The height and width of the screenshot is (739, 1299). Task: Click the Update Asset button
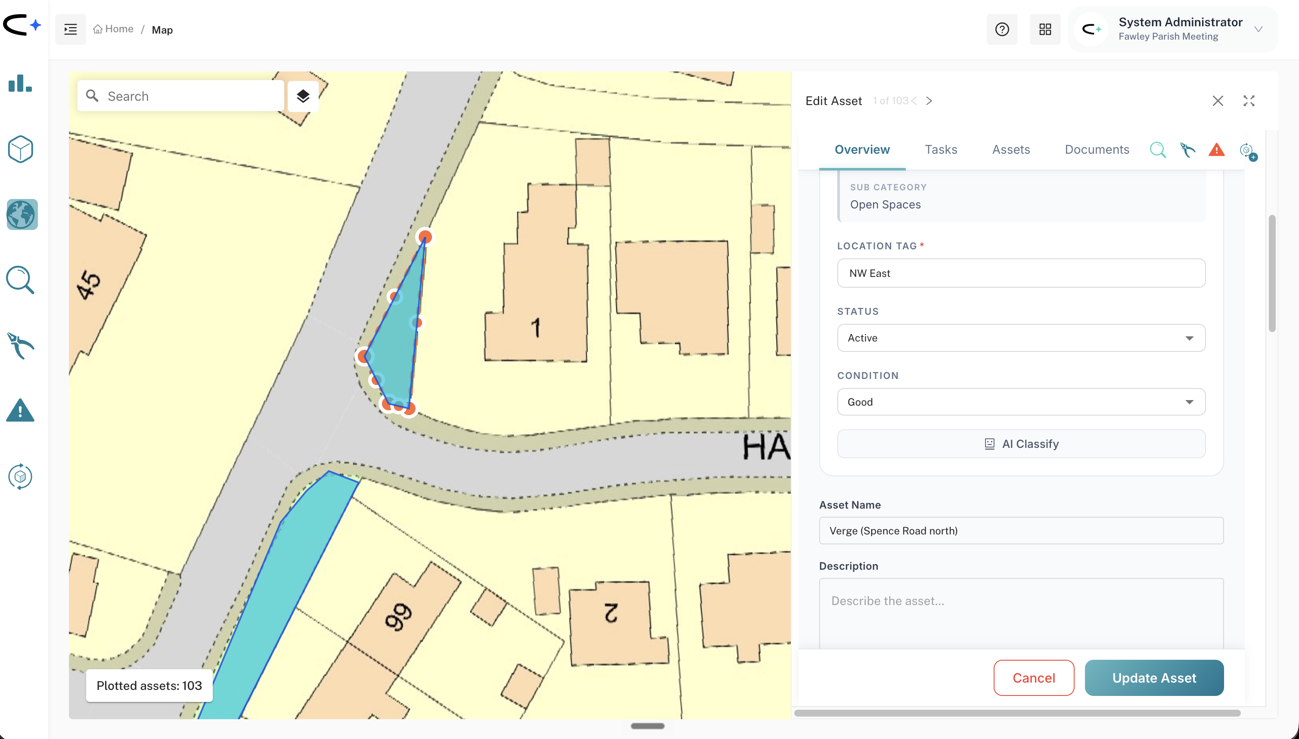(x=1154, y=677)
